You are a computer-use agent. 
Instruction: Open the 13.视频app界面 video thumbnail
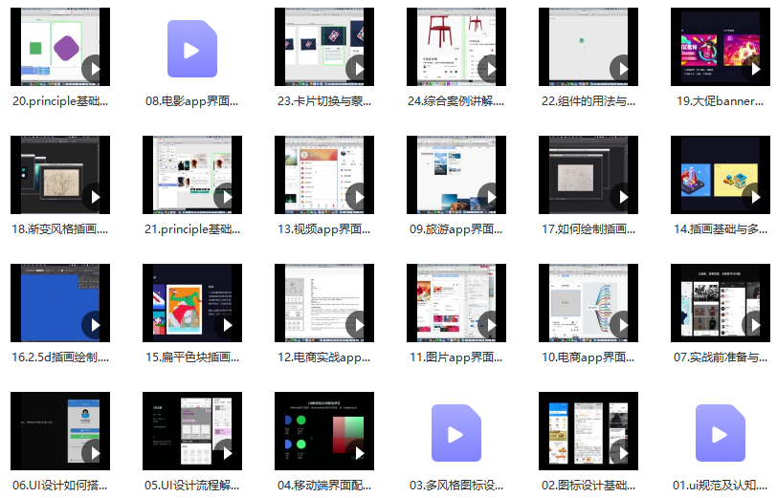point(323,175)
